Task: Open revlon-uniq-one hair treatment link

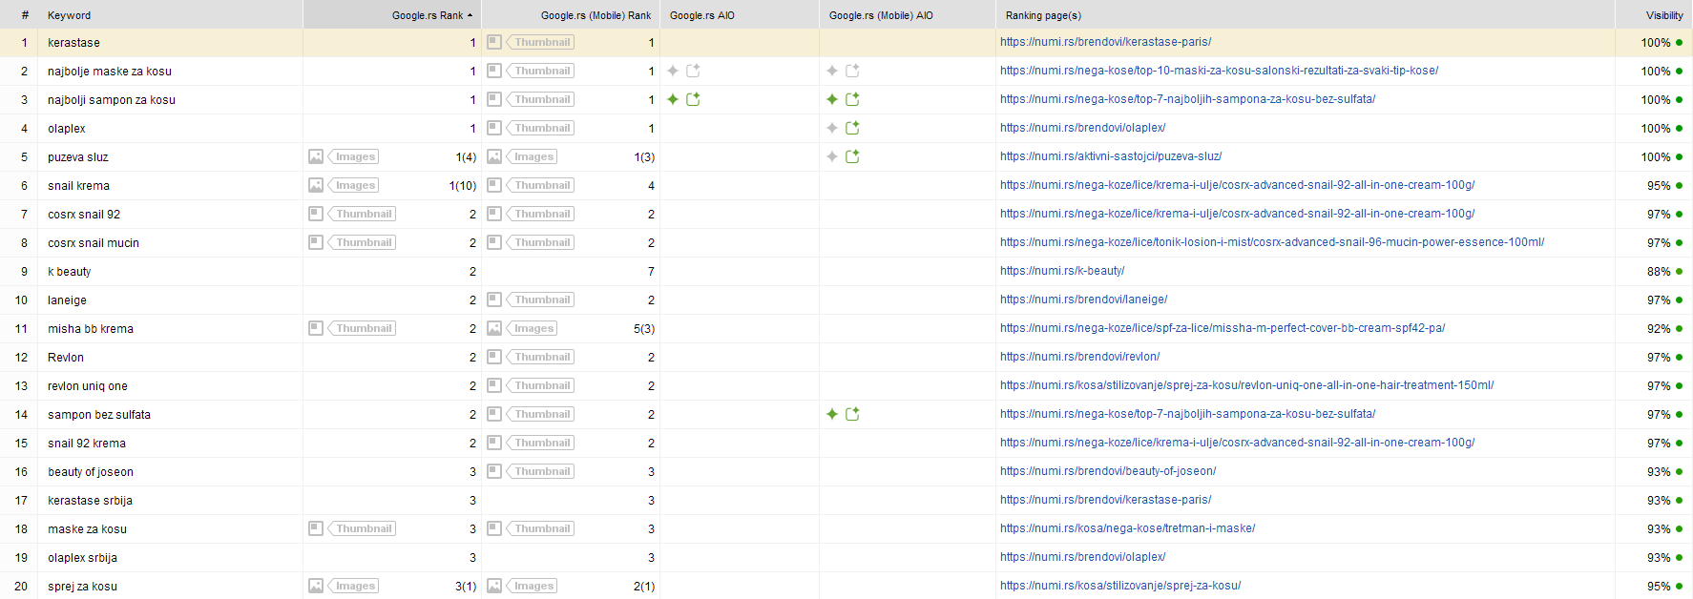Action: 1246,385
